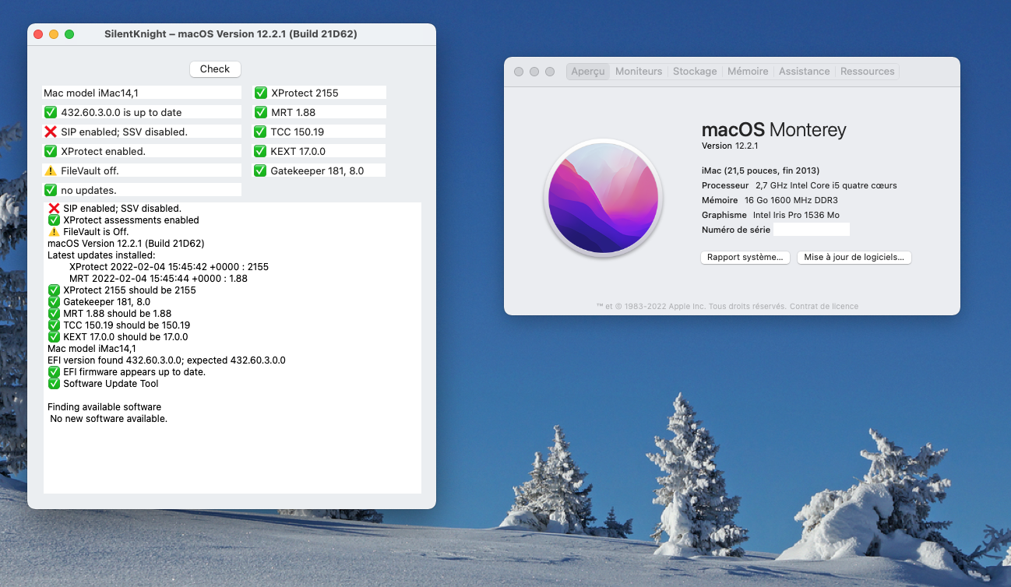Click '16 Go 1600 MHz DDR3' memory text
The height and width of the screenshot is (587, 1011).
tap(792, 200)
